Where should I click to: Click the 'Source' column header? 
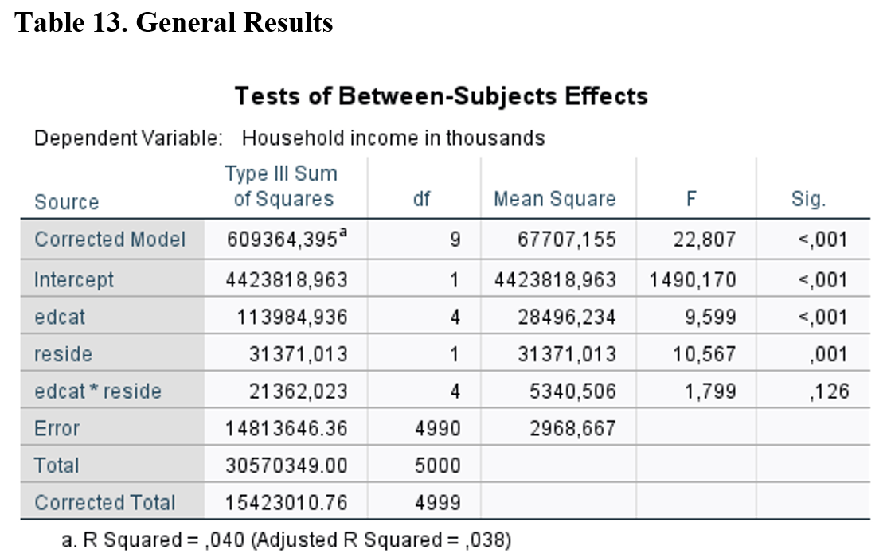pos(67,202)
